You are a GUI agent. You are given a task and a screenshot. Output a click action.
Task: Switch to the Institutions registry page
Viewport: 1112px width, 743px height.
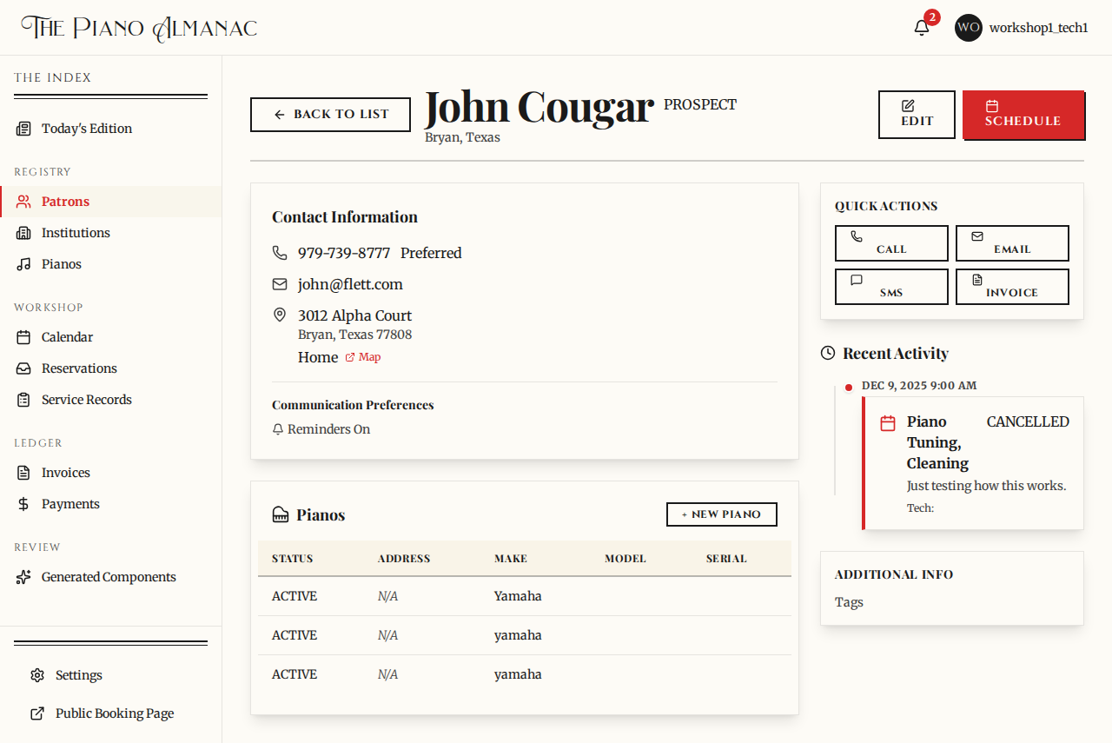point(76,233)
